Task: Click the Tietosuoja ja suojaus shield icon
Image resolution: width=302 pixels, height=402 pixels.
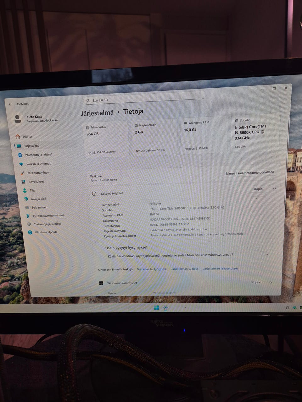Action: pos(29,224)
